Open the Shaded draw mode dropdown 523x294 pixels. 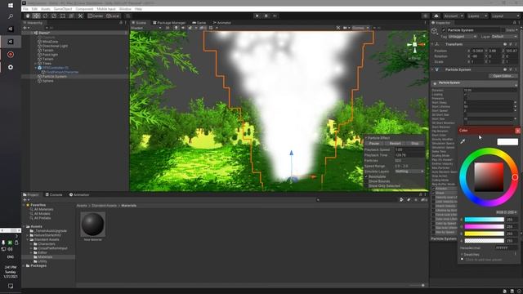coord(145,28)
